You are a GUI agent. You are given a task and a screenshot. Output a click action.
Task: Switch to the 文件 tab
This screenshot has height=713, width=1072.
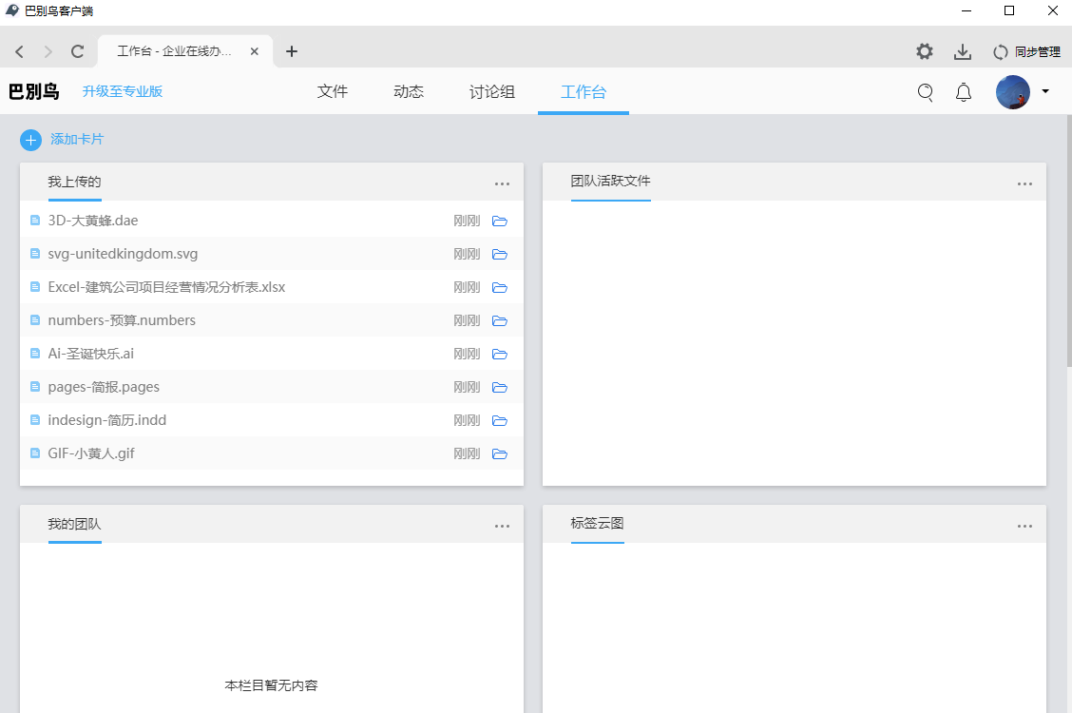pyautogui.click(x=333, y=92)
